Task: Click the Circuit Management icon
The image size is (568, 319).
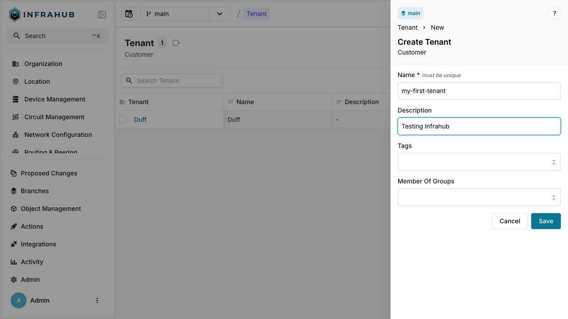Action: [16, 117]
